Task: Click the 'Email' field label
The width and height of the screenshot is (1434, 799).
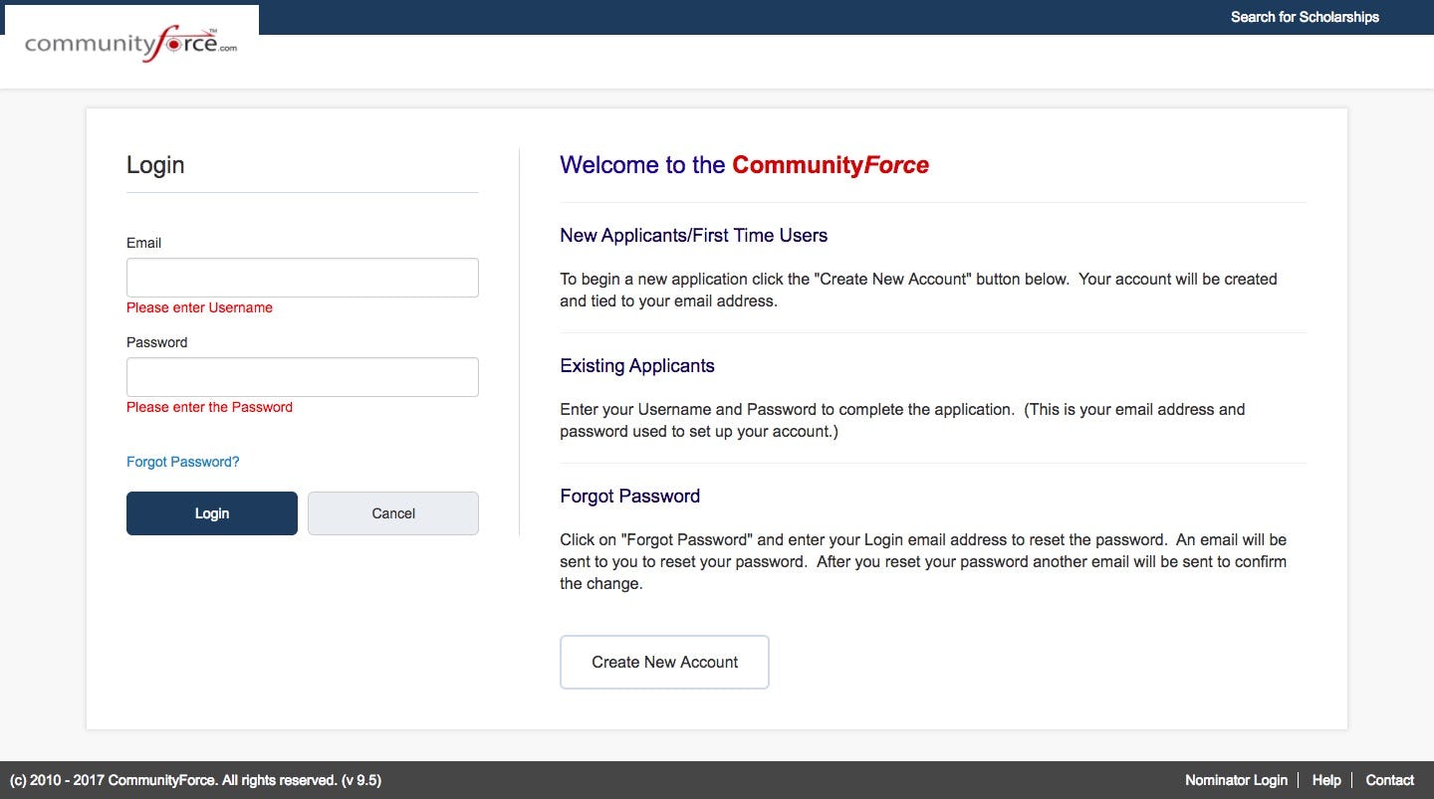Action: click(x=143, y=243)
